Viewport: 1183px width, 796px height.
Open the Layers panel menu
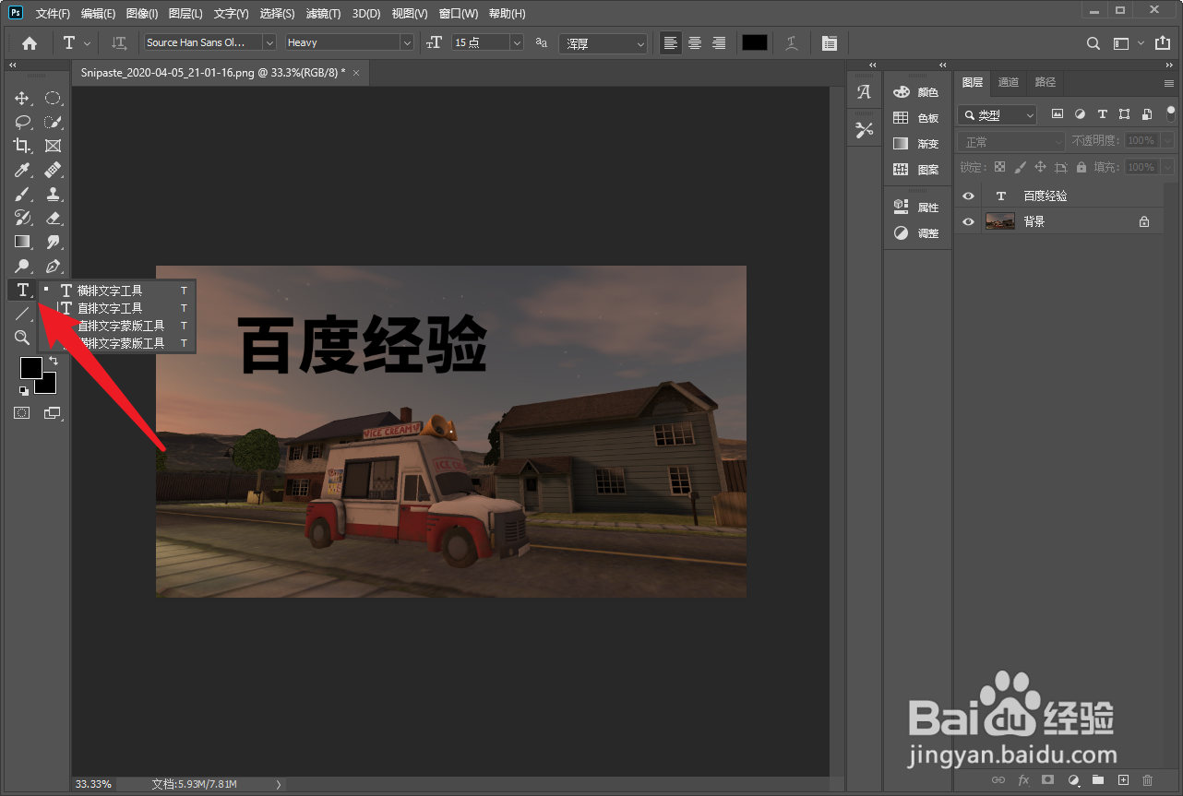point(1169,83)
